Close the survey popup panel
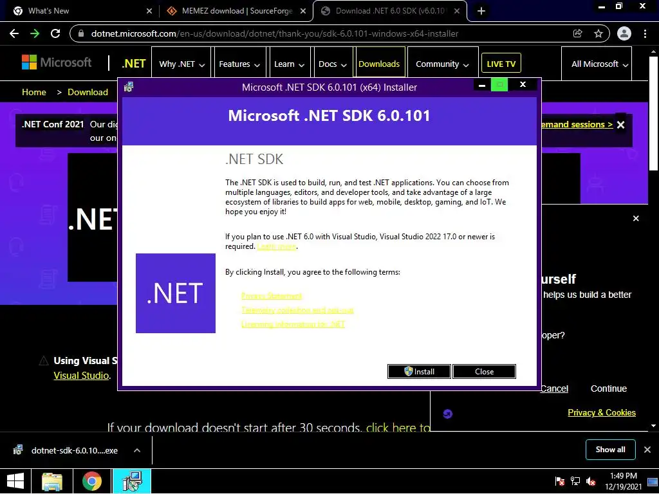 coord(636,219)
